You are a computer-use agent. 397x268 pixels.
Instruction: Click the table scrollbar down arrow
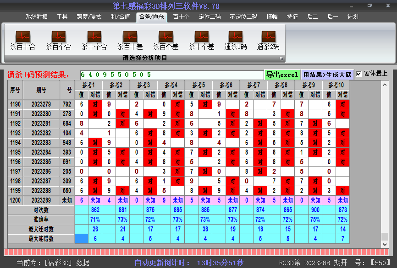click(x=385, y=244)
